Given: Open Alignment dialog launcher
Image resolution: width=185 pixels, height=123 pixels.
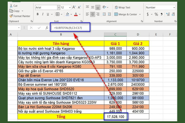Looking at the screenshot, I should pos(142,21).
